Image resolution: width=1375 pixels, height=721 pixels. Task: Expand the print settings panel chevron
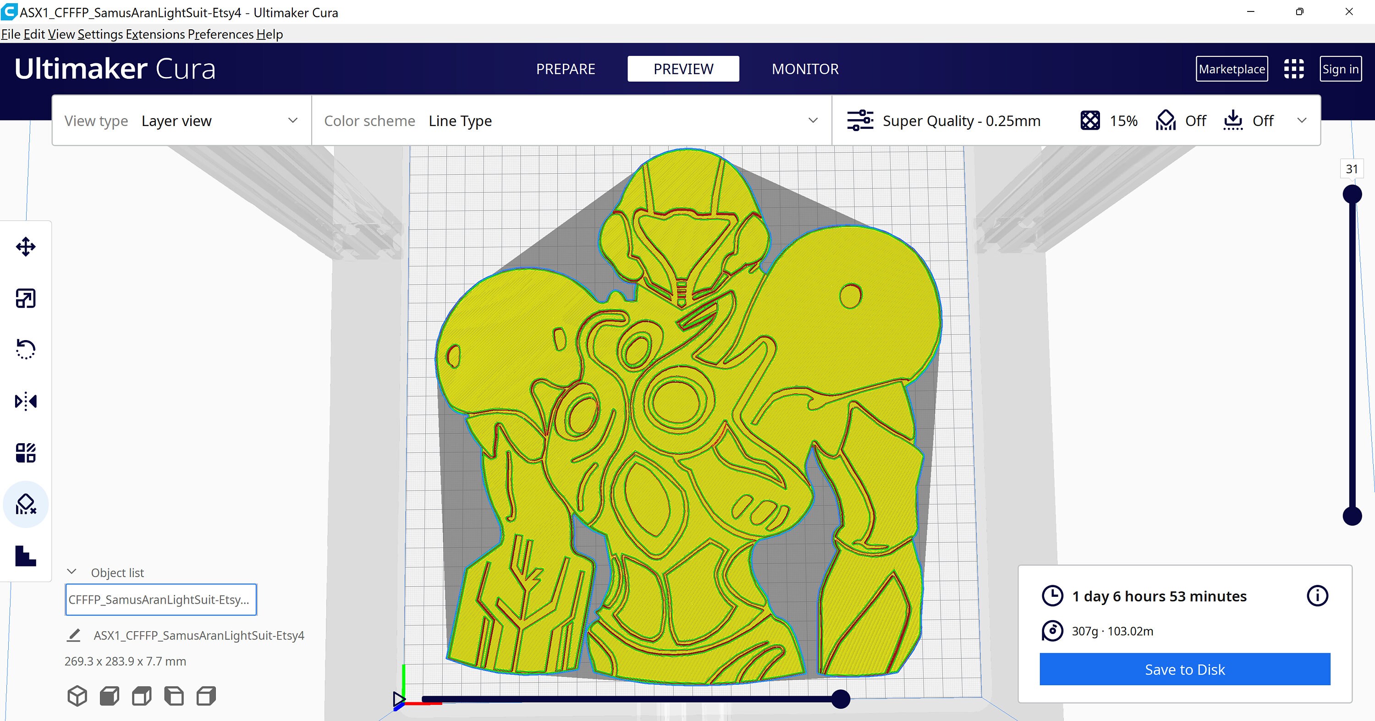(x=1302, y=121)
